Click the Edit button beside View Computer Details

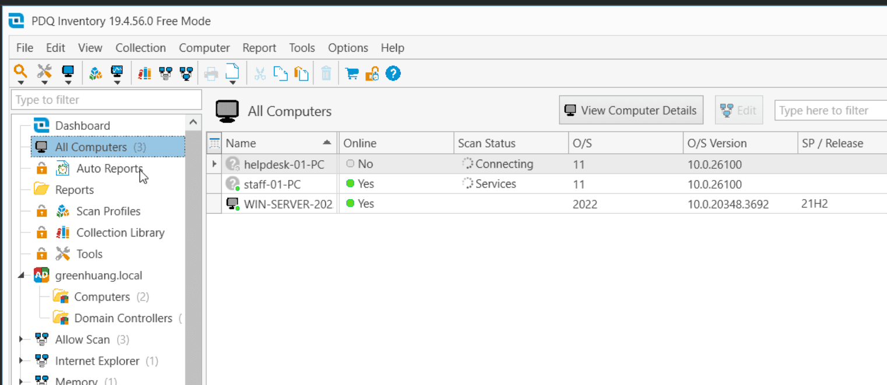[x=739, y=110]
